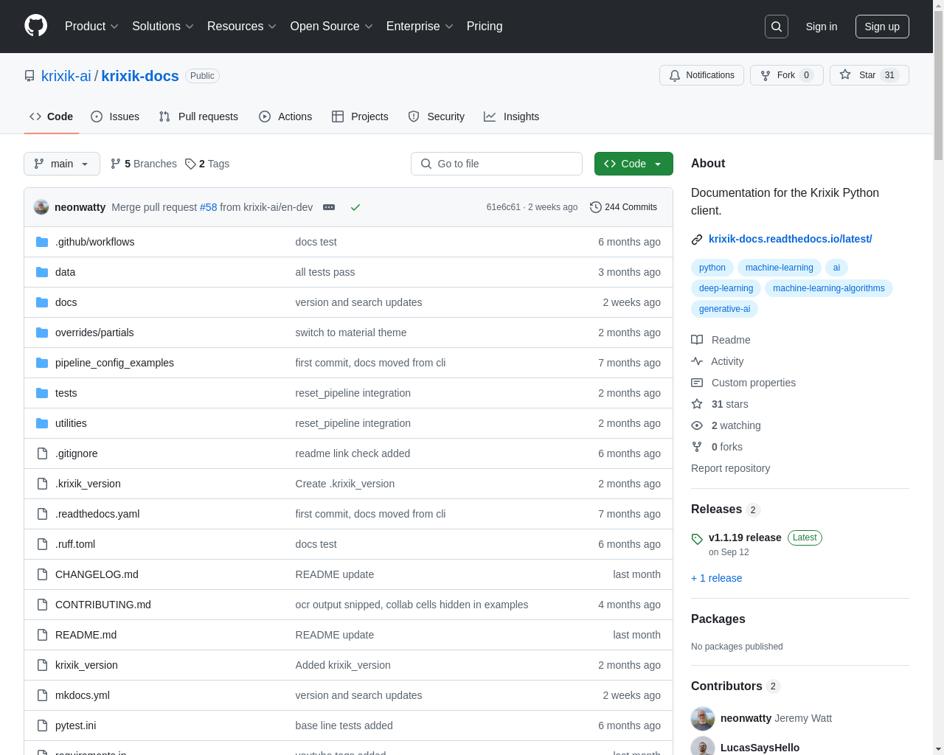The height and width of the screenshot is (755, 944).
Task: View the 244 Commits history
Action: (x=623, y=207)
